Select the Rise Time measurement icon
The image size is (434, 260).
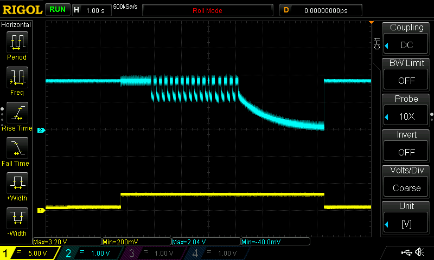(17, 113)
